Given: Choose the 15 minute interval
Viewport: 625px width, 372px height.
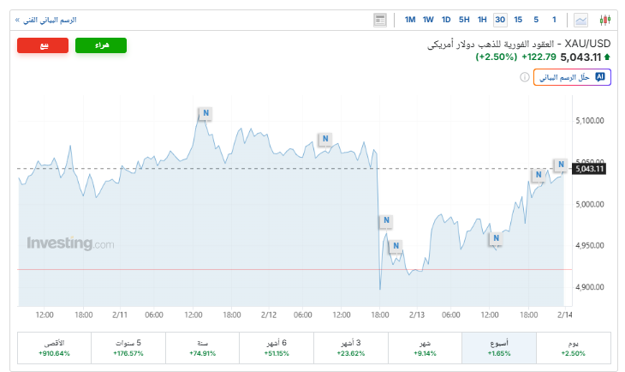Looking at the screenshot, I should pyautogui.click(x=519, y=20).
